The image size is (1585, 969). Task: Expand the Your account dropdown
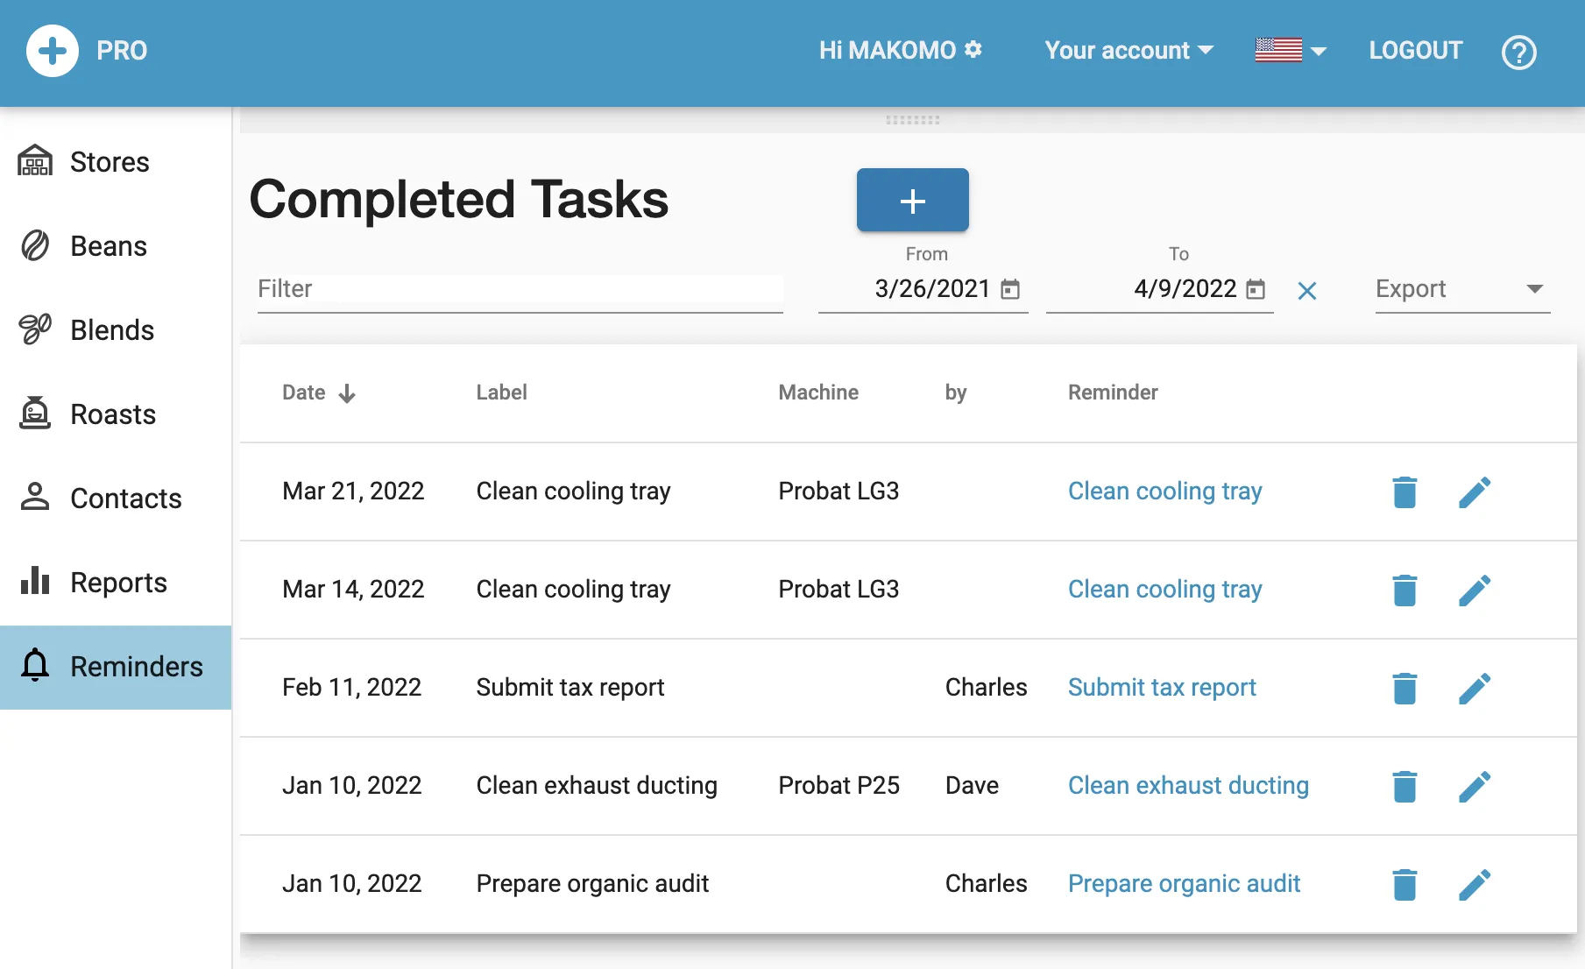[1129, 51]
